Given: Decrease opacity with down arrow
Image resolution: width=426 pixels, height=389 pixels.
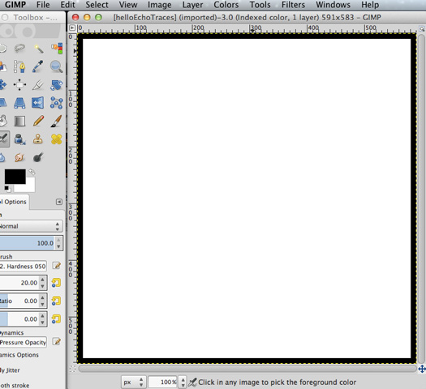Looking at the screenshot, I should tap(58, 246).
